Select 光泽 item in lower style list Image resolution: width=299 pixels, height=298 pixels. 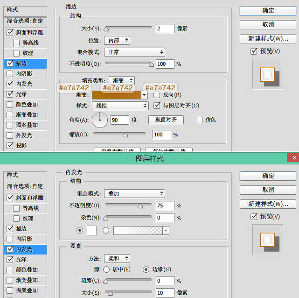[x=25, y=260]
